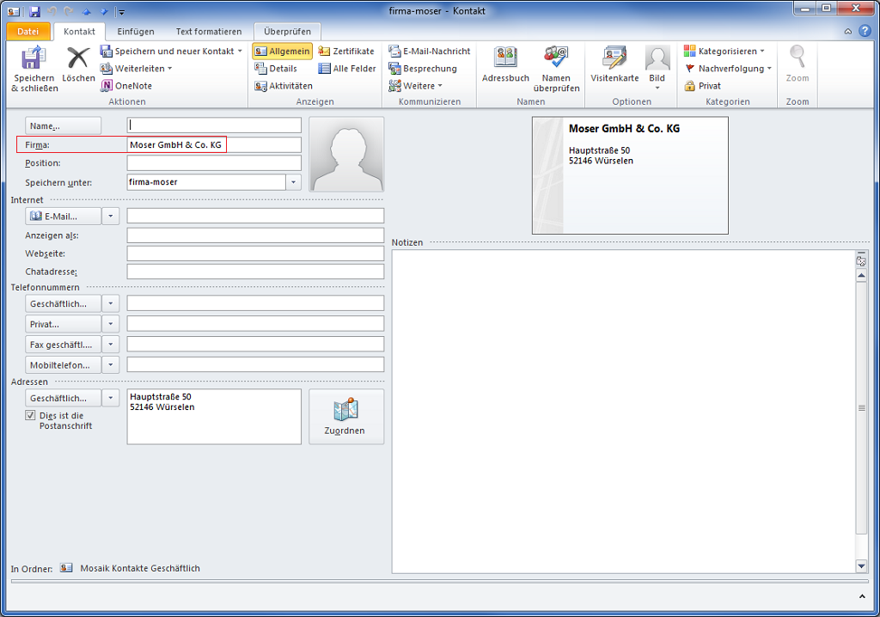Open Text formatieren tab

point(209,32)
